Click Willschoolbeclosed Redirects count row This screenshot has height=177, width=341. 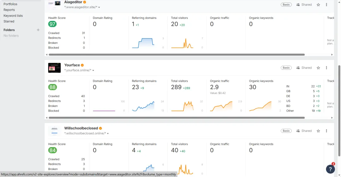click(x=67, y=164)
